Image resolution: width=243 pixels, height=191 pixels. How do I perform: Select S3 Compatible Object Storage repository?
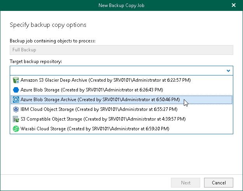click(121, 119)
